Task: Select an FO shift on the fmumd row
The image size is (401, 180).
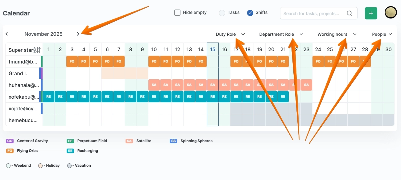Action: [72, 61]
